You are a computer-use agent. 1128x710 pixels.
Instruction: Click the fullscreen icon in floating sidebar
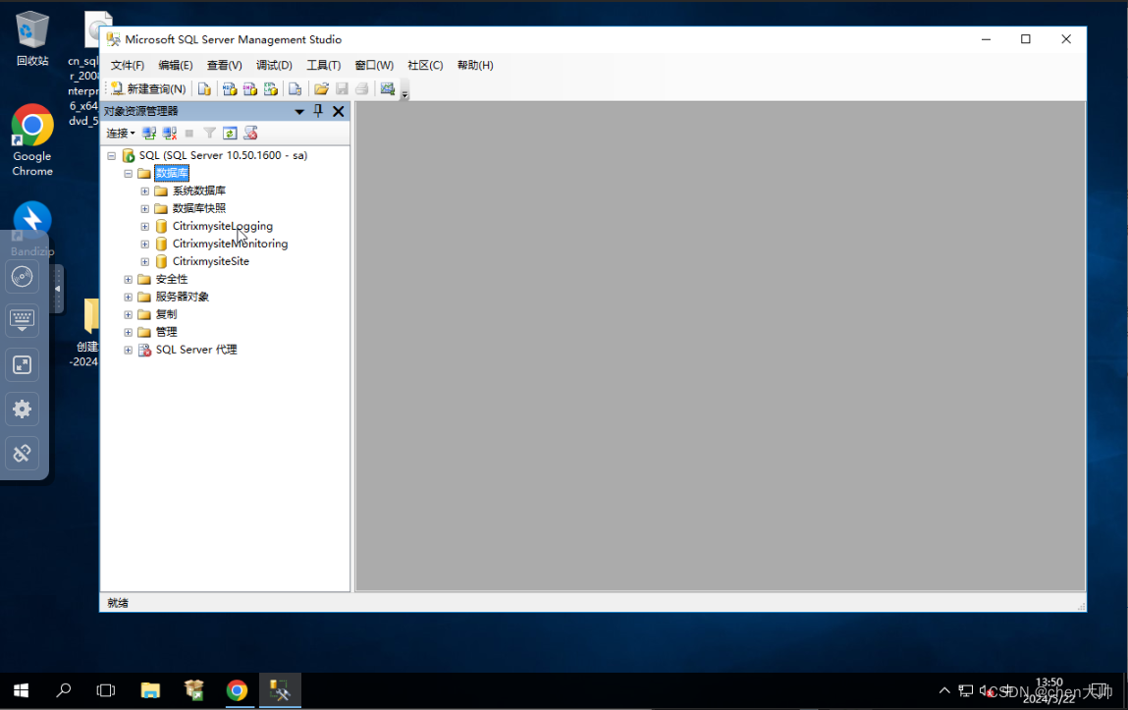[x=23, y=364]
